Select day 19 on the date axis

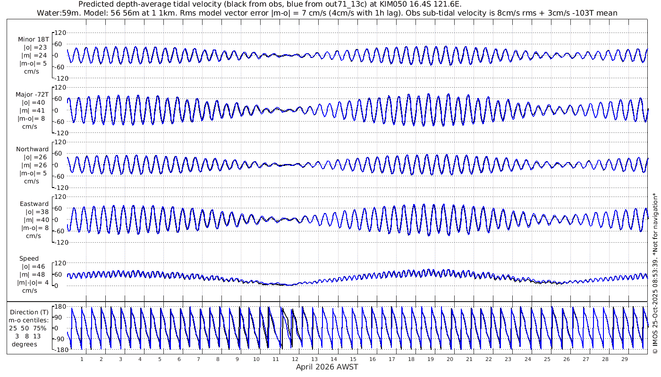tap(431, 359)
